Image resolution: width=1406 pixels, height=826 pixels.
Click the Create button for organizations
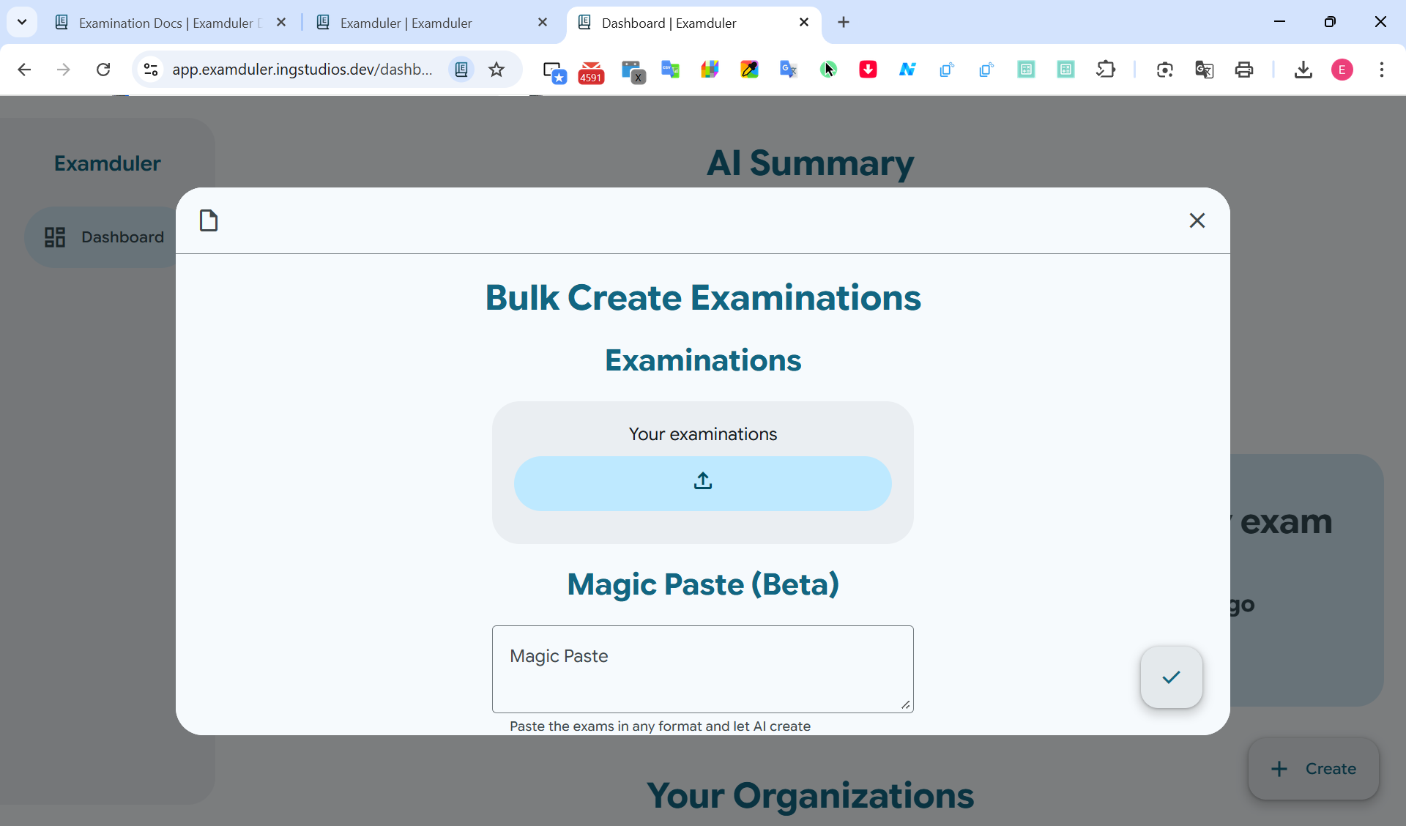coord(1313,769)
